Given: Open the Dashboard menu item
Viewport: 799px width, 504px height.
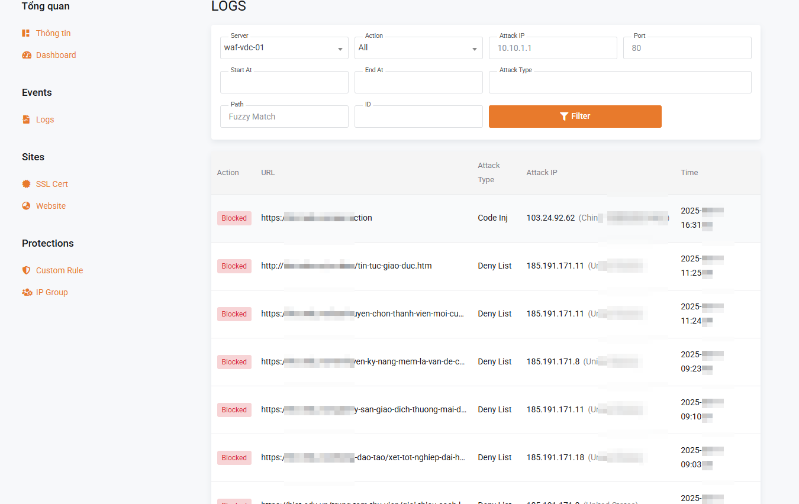Looking at the screenshot, I should 56,55.
